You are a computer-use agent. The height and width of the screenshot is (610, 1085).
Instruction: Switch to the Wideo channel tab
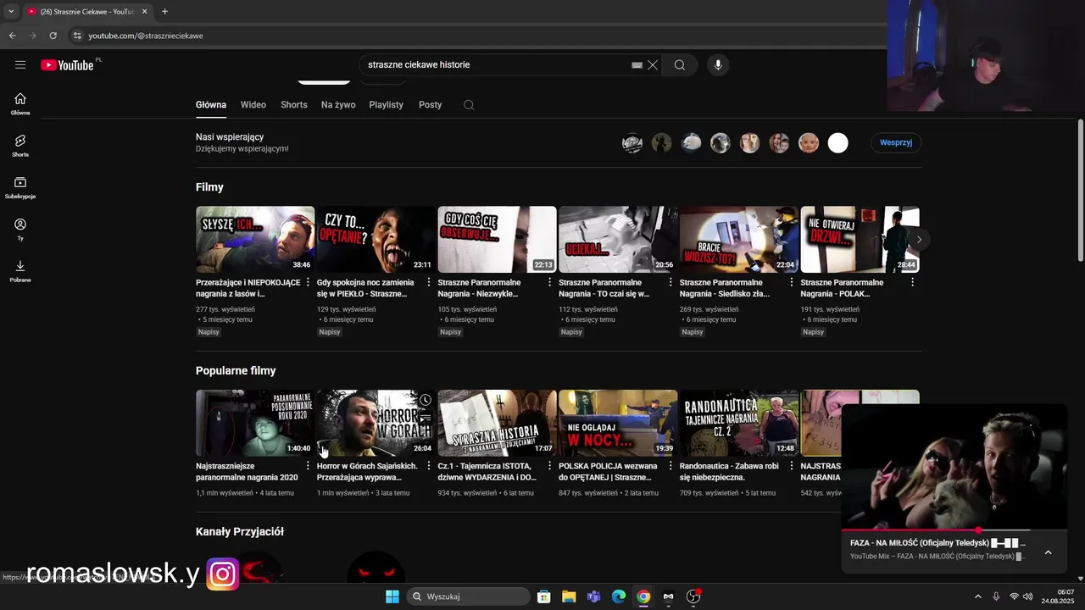tap(253, 105)
